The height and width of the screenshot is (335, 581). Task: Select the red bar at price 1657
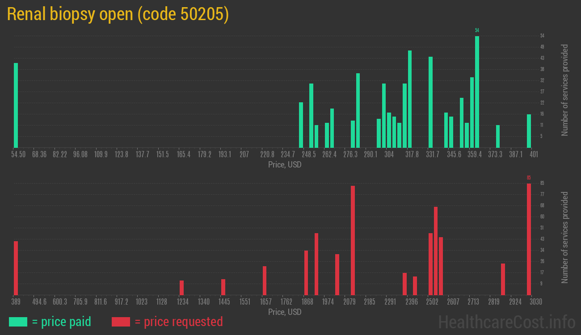coord(265,281)
